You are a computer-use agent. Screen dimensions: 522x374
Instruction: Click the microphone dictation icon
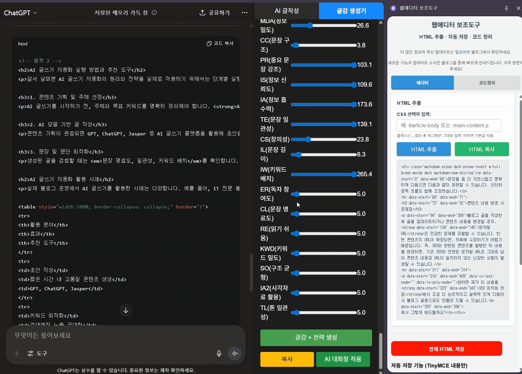coord(219,354)
